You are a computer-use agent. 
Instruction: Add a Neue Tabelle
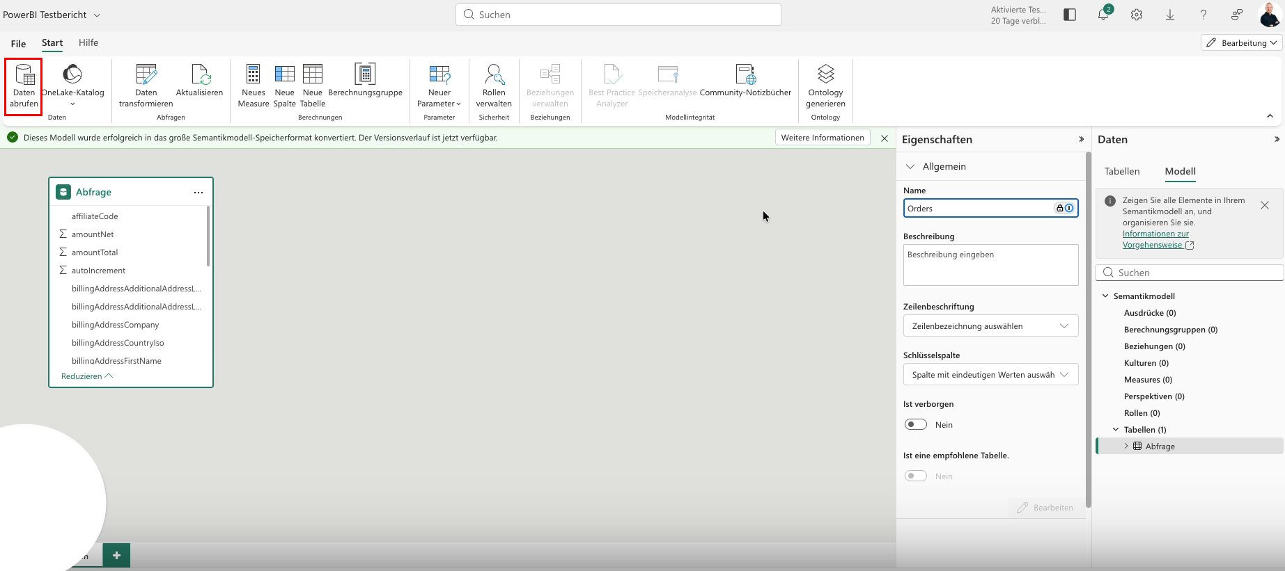tap(313, 86)
